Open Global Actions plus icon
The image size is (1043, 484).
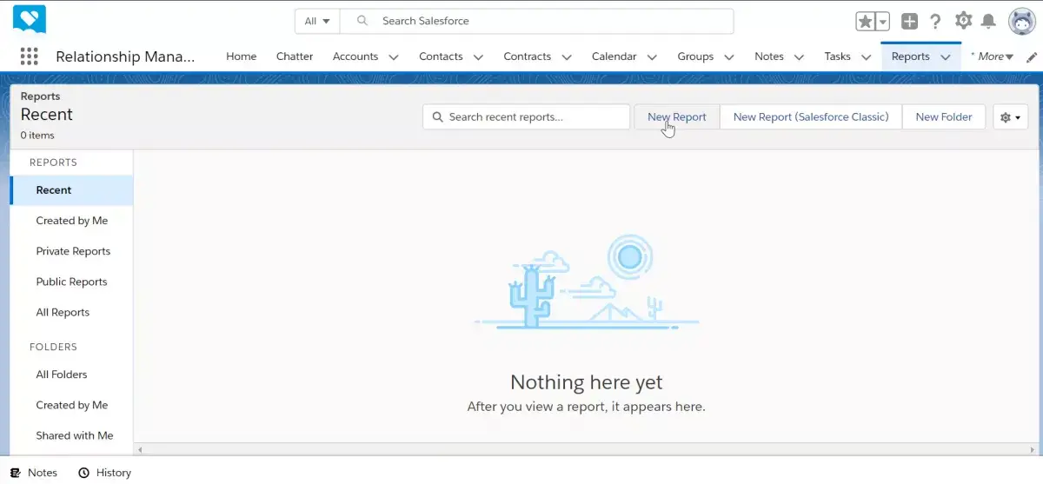tap(909, 22)
